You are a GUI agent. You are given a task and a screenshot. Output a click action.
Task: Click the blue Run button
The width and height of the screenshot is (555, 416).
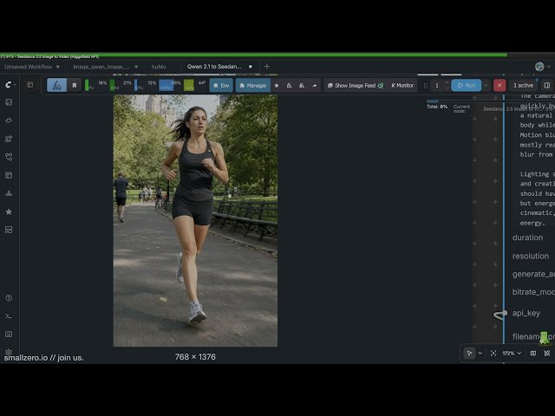tap(467, 85)
